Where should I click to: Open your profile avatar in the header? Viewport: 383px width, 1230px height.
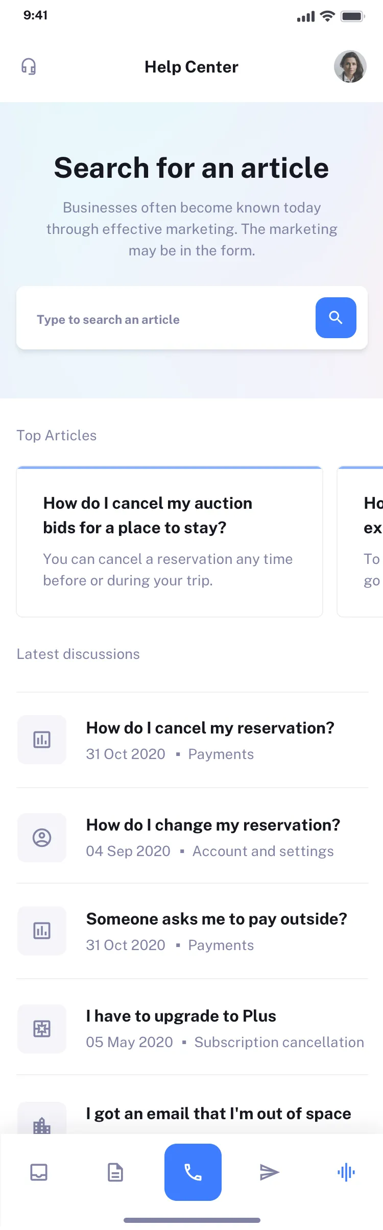(350, 66)
